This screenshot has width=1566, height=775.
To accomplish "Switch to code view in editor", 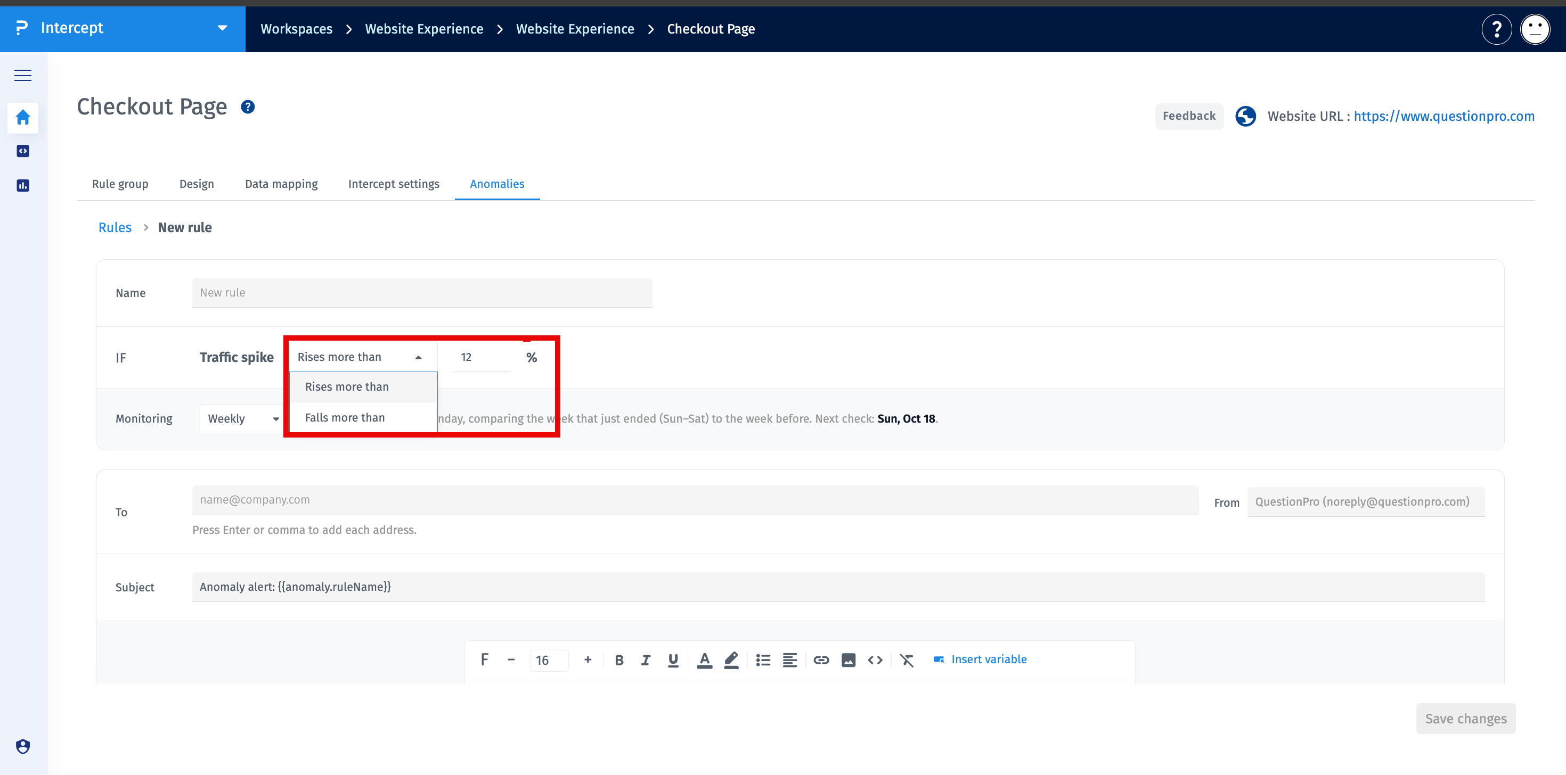I will point(875,659).
